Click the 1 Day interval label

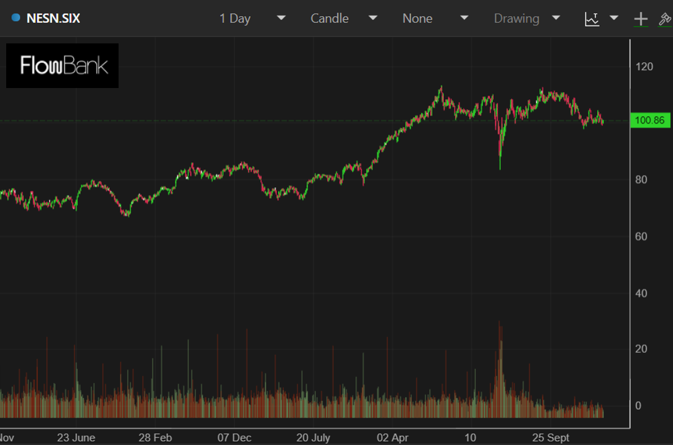235,19
